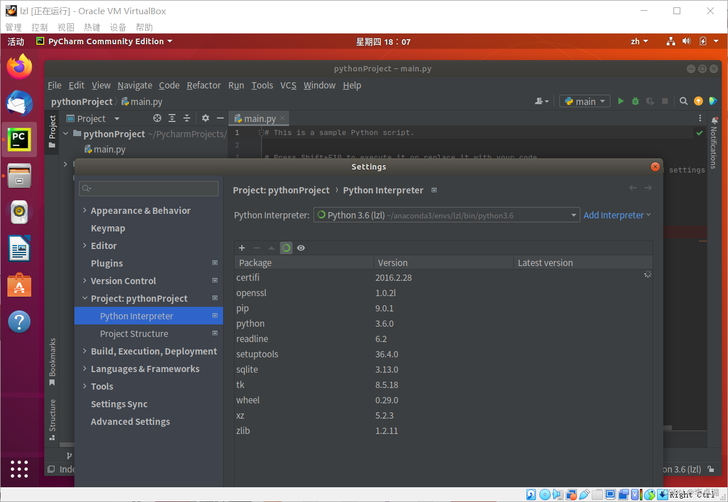The height and width of the screenshot is (502, 728).
Task: Select Keymap in settings tree
Action: point(108,228)
